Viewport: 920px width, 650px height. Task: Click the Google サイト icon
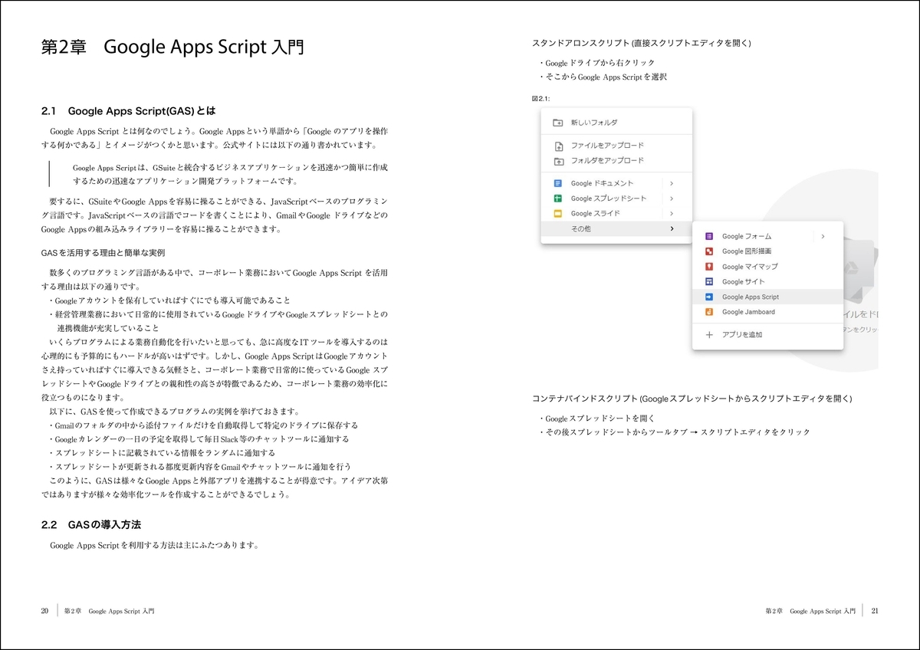pos(709,281)
